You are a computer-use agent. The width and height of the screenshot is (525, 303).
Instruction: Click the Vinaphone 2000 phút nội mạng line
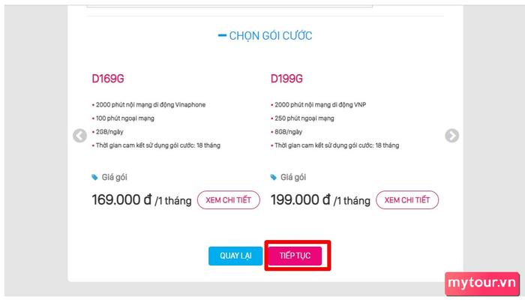point(150,104)
